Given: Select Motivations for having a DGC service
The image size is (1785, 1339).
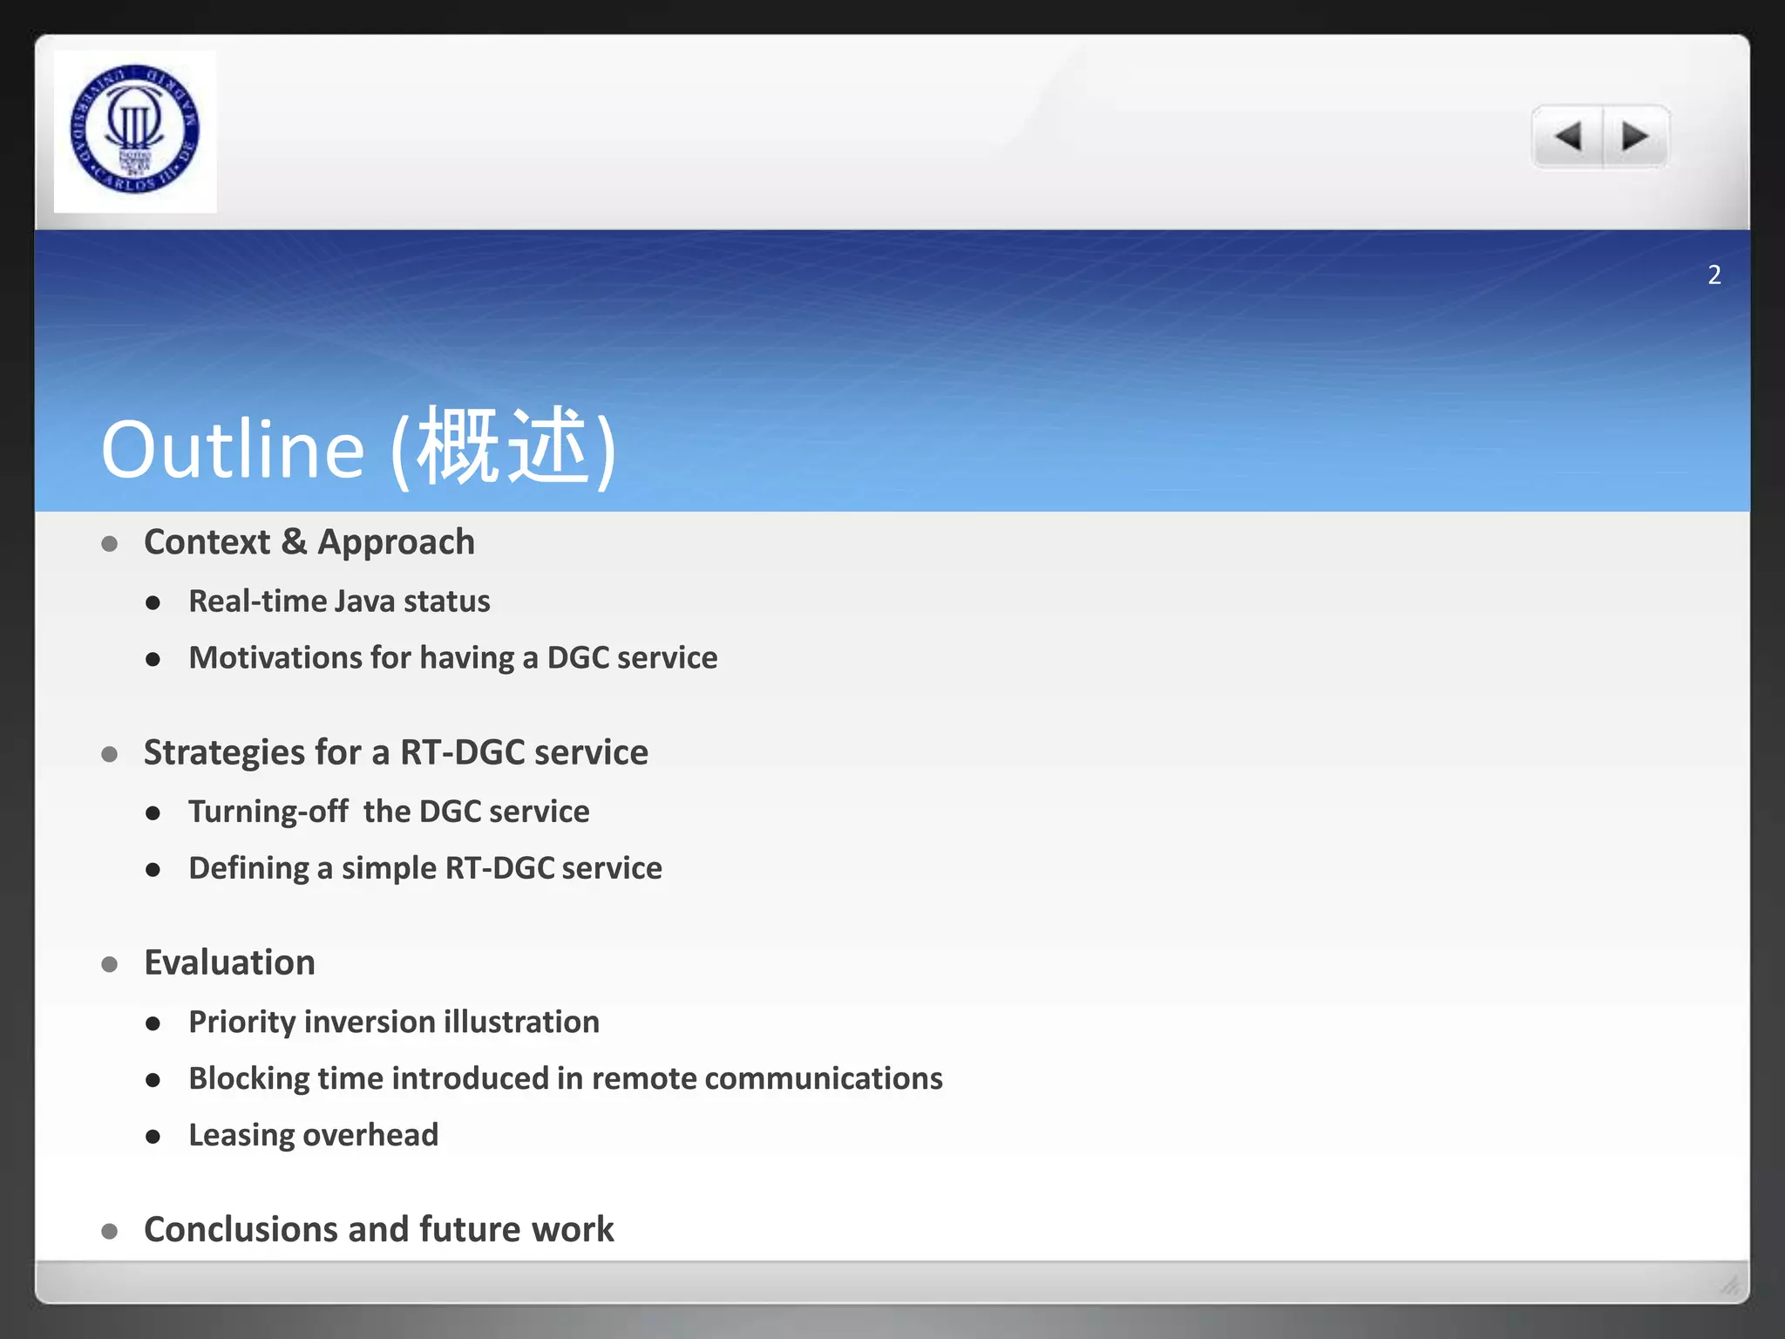Looking at the screenshot, I should pos(452,658).
